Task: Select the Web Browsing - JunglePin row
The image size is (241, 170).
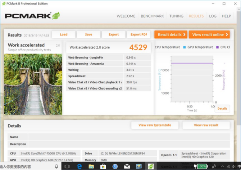Action: (109, 58)
